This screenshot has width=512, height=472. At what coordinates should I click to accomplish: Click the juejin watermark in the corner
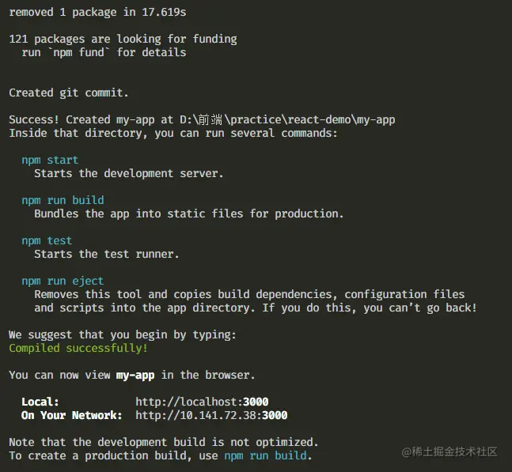(449, 451)
